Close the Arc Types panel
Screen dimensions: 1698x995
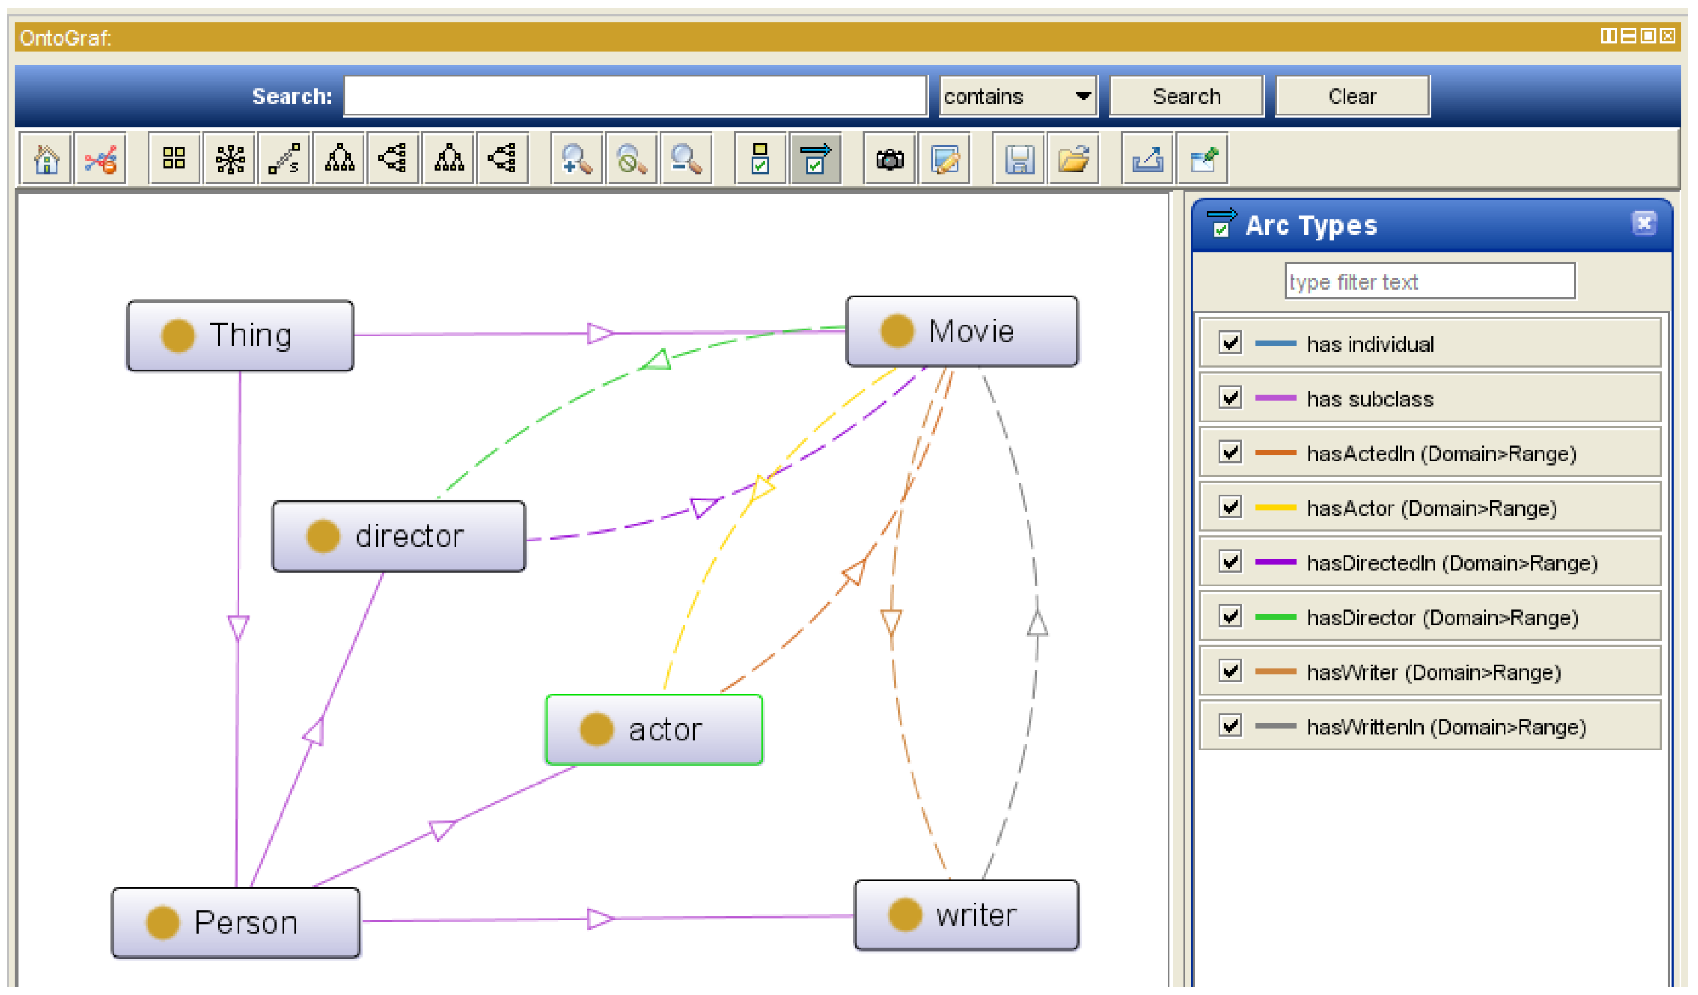tap(1643, 223)
